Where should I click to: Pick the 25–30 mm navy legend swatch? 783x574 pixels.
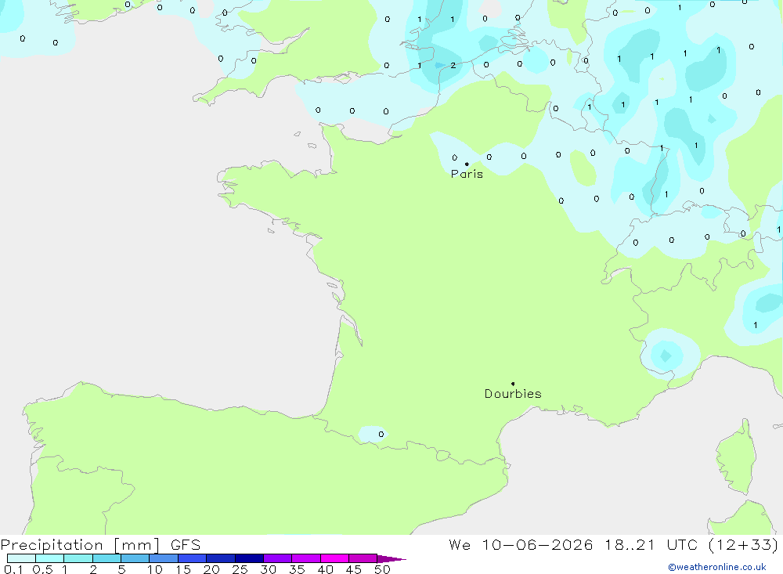249,558
